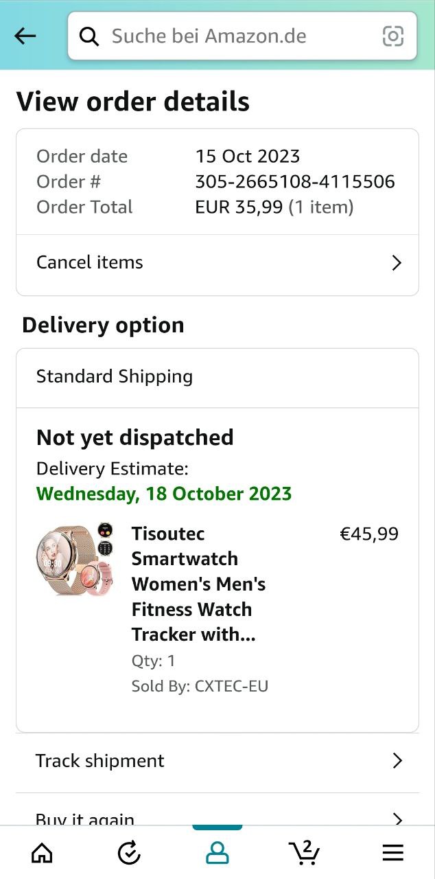Go to the Home tab icon

42,852
